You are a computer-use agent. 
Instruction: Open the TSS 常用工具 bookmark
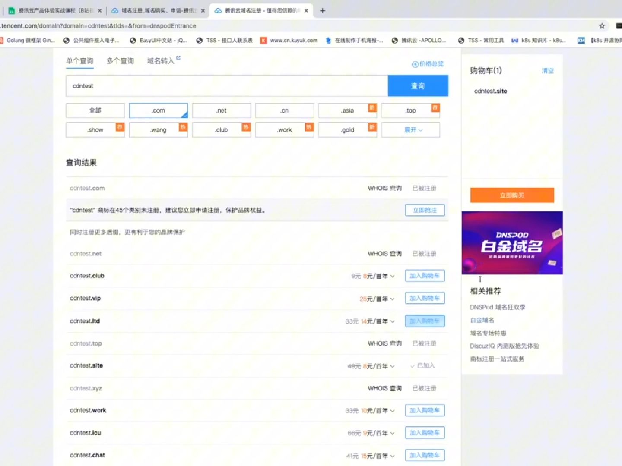click(x=481, y=41)
